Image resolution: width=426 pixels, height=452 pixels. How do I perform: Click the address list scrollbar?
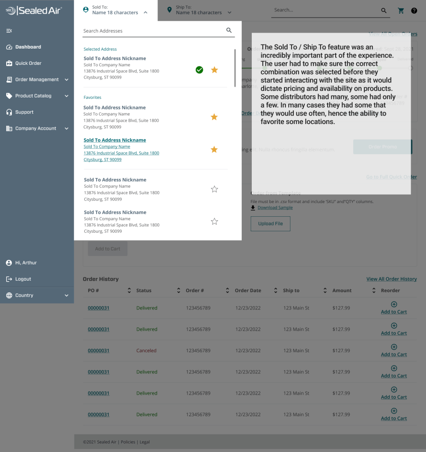(235, 68)
